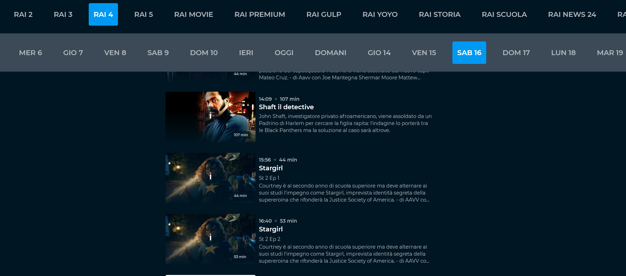
Task: Click the info icon on Shaft thumbnail
Action: pyautogui.click(x=211, y=115)
